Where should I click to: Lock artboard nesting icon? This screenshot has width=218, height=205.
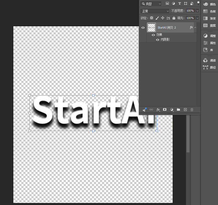coord(168,18)
